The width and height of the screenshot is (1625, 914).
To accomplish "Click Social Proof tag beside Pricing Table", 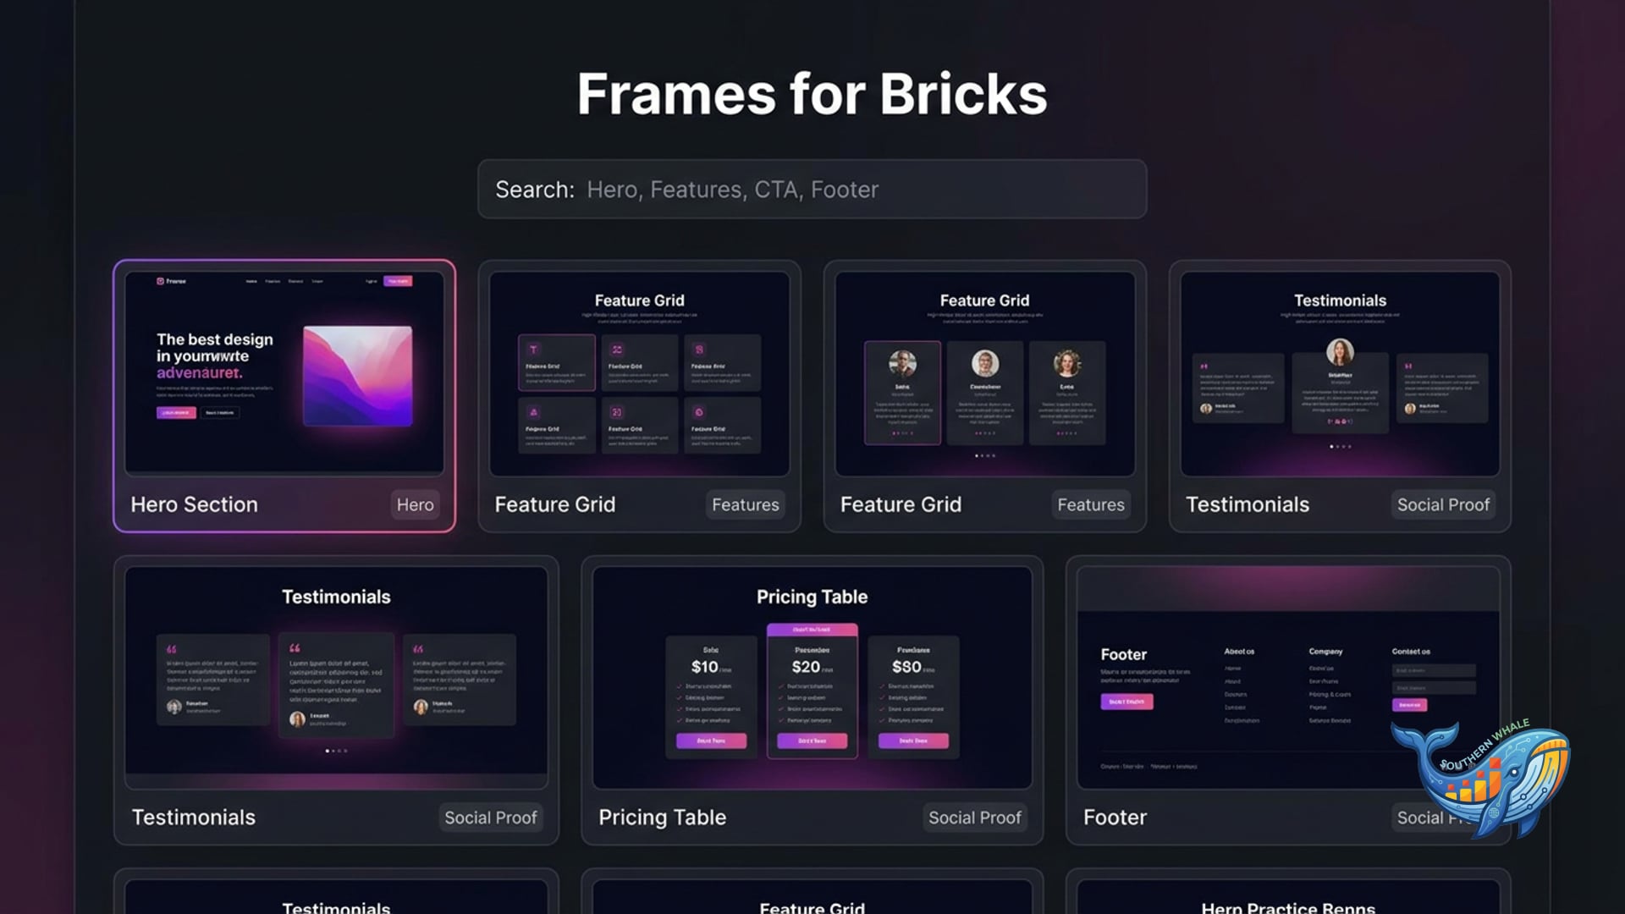I will (x=975, y=818).
